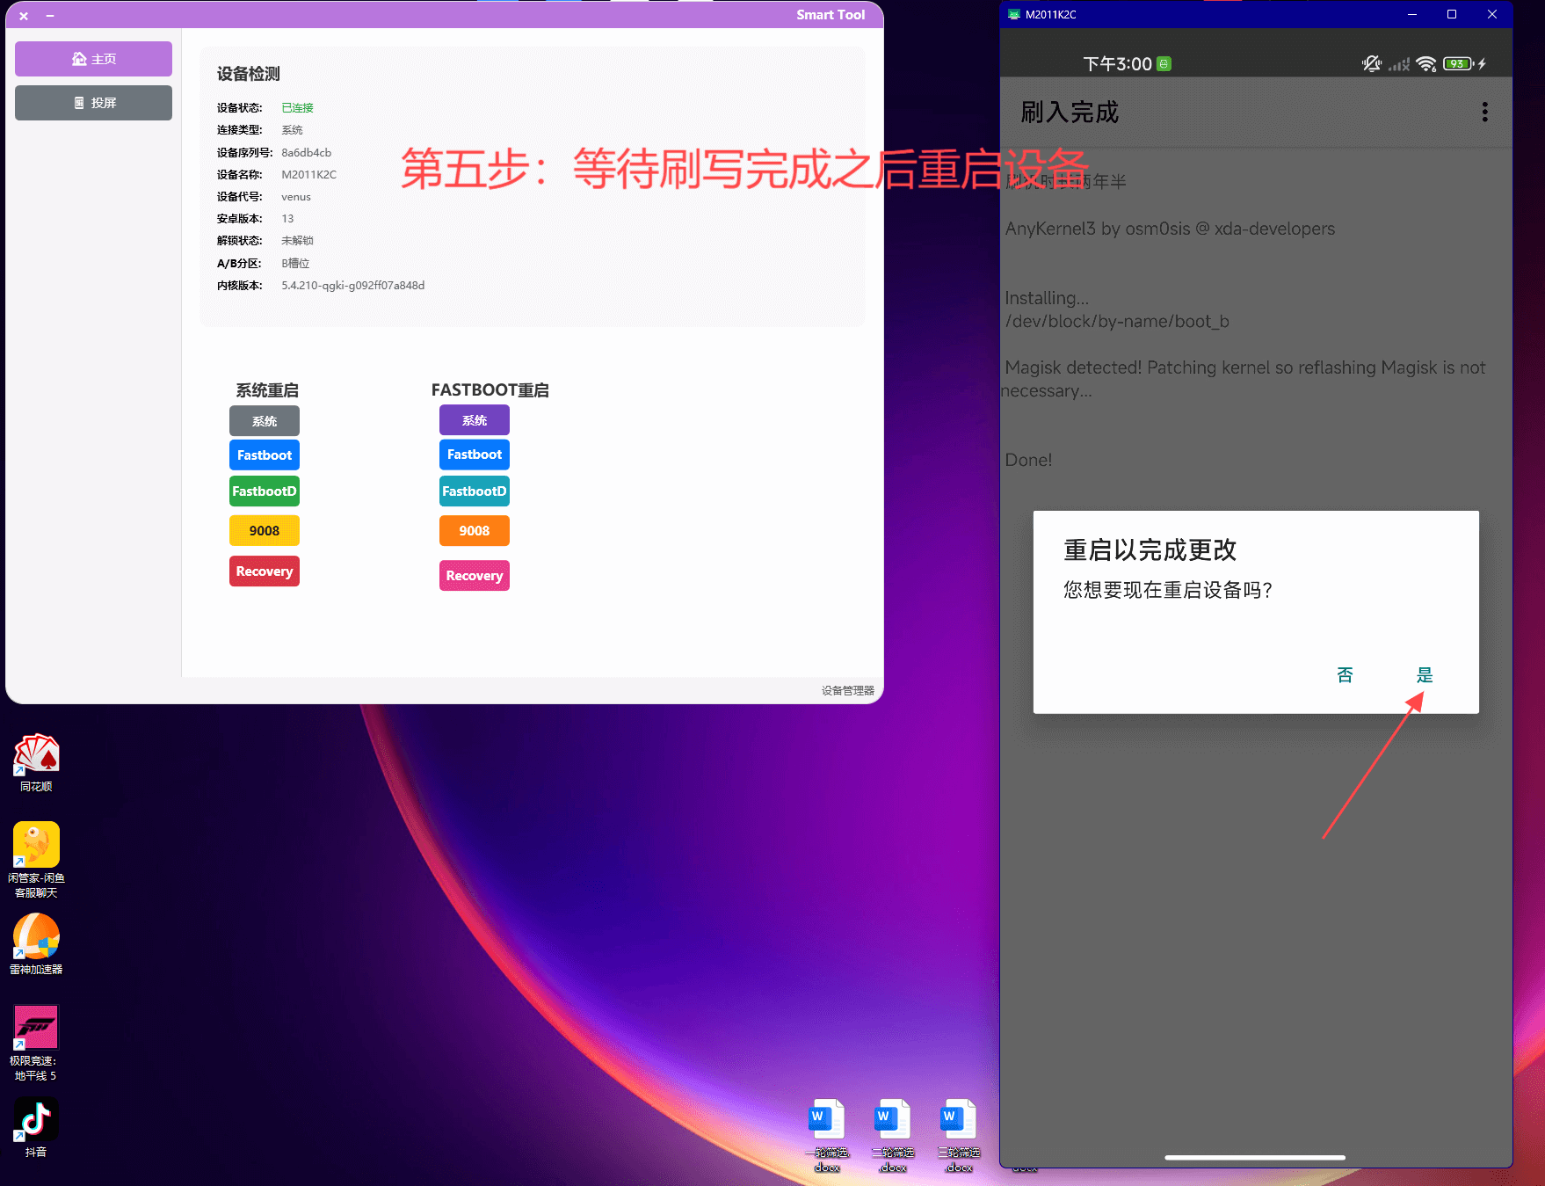1545x1186 pixels.
Task: Minimize the M2011K2C mirror window
Action: tap(1412, 14)
